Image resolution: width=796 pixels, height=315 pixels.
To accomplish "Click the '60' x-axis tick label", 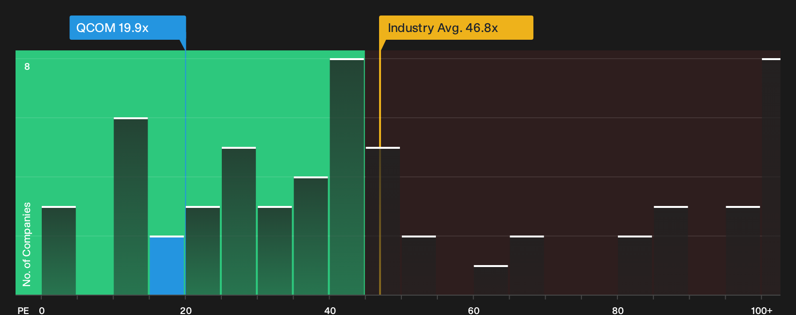I will click(x=474, y=311).
